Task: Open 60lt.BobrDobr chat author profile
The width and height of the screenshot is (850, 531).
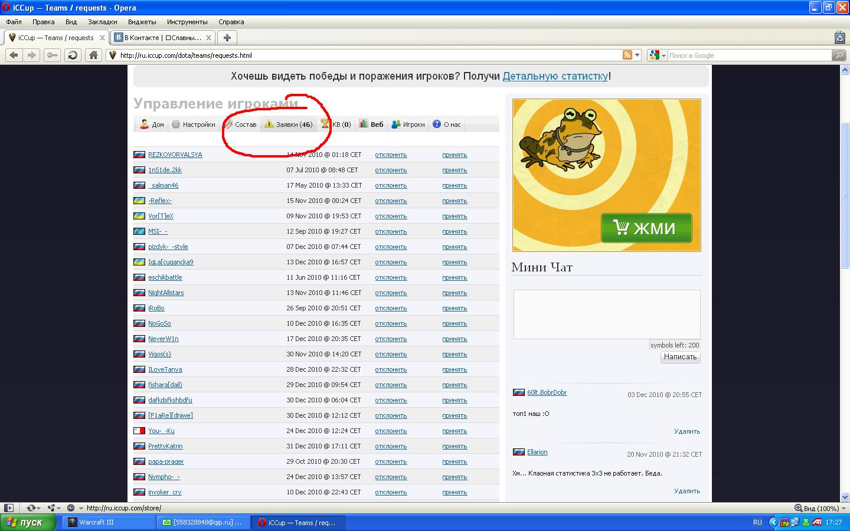Action: pos(547,392)
